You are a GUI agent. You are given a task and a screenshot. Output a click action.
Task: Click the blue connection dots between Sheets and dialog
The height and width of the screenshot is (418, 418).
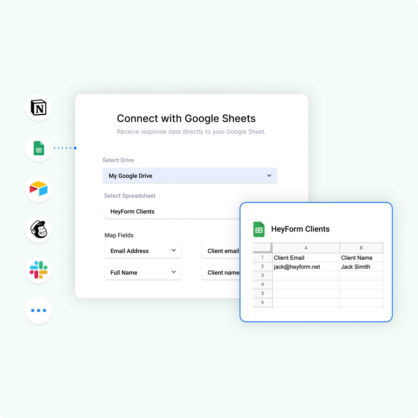coord(64,148)
